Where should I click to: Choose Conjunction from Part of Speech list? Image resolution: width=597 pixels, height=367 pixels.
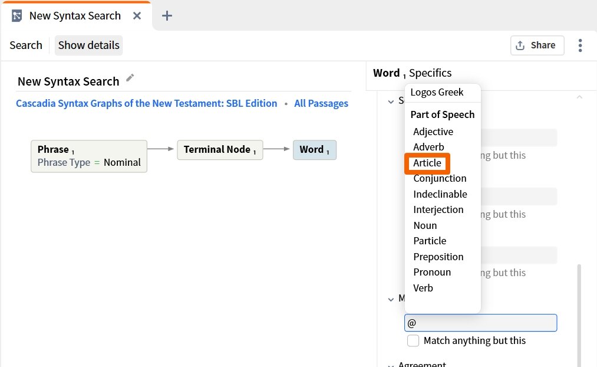pos(440,178)
